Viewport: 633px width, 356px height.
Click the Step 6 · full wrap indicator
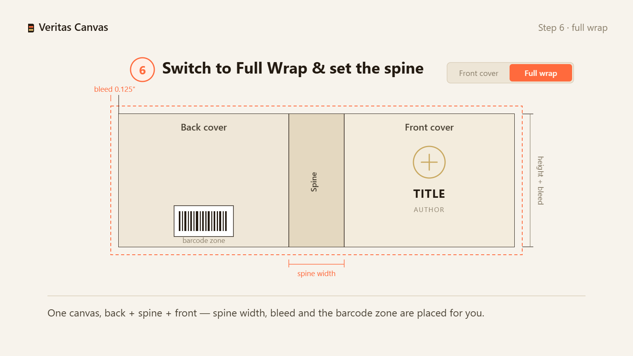[x=573, y=28]
